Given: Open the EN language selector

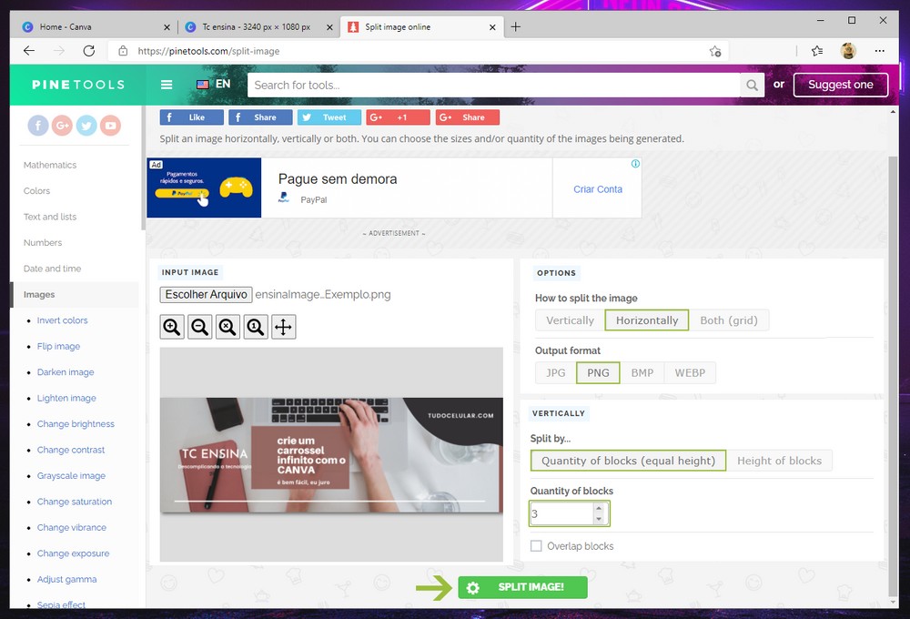Looking at the screenshot, I should pos(214,85).
